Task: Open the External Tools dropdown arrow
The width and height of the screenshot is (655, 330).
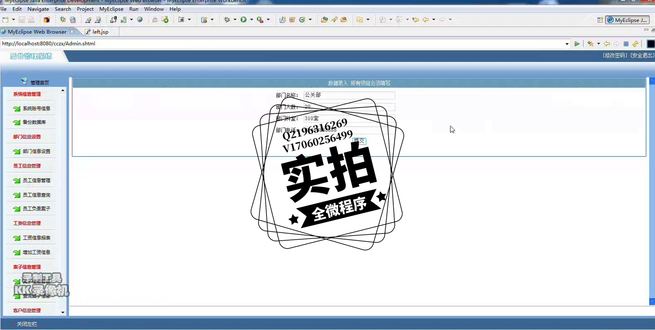Action: 268,20
